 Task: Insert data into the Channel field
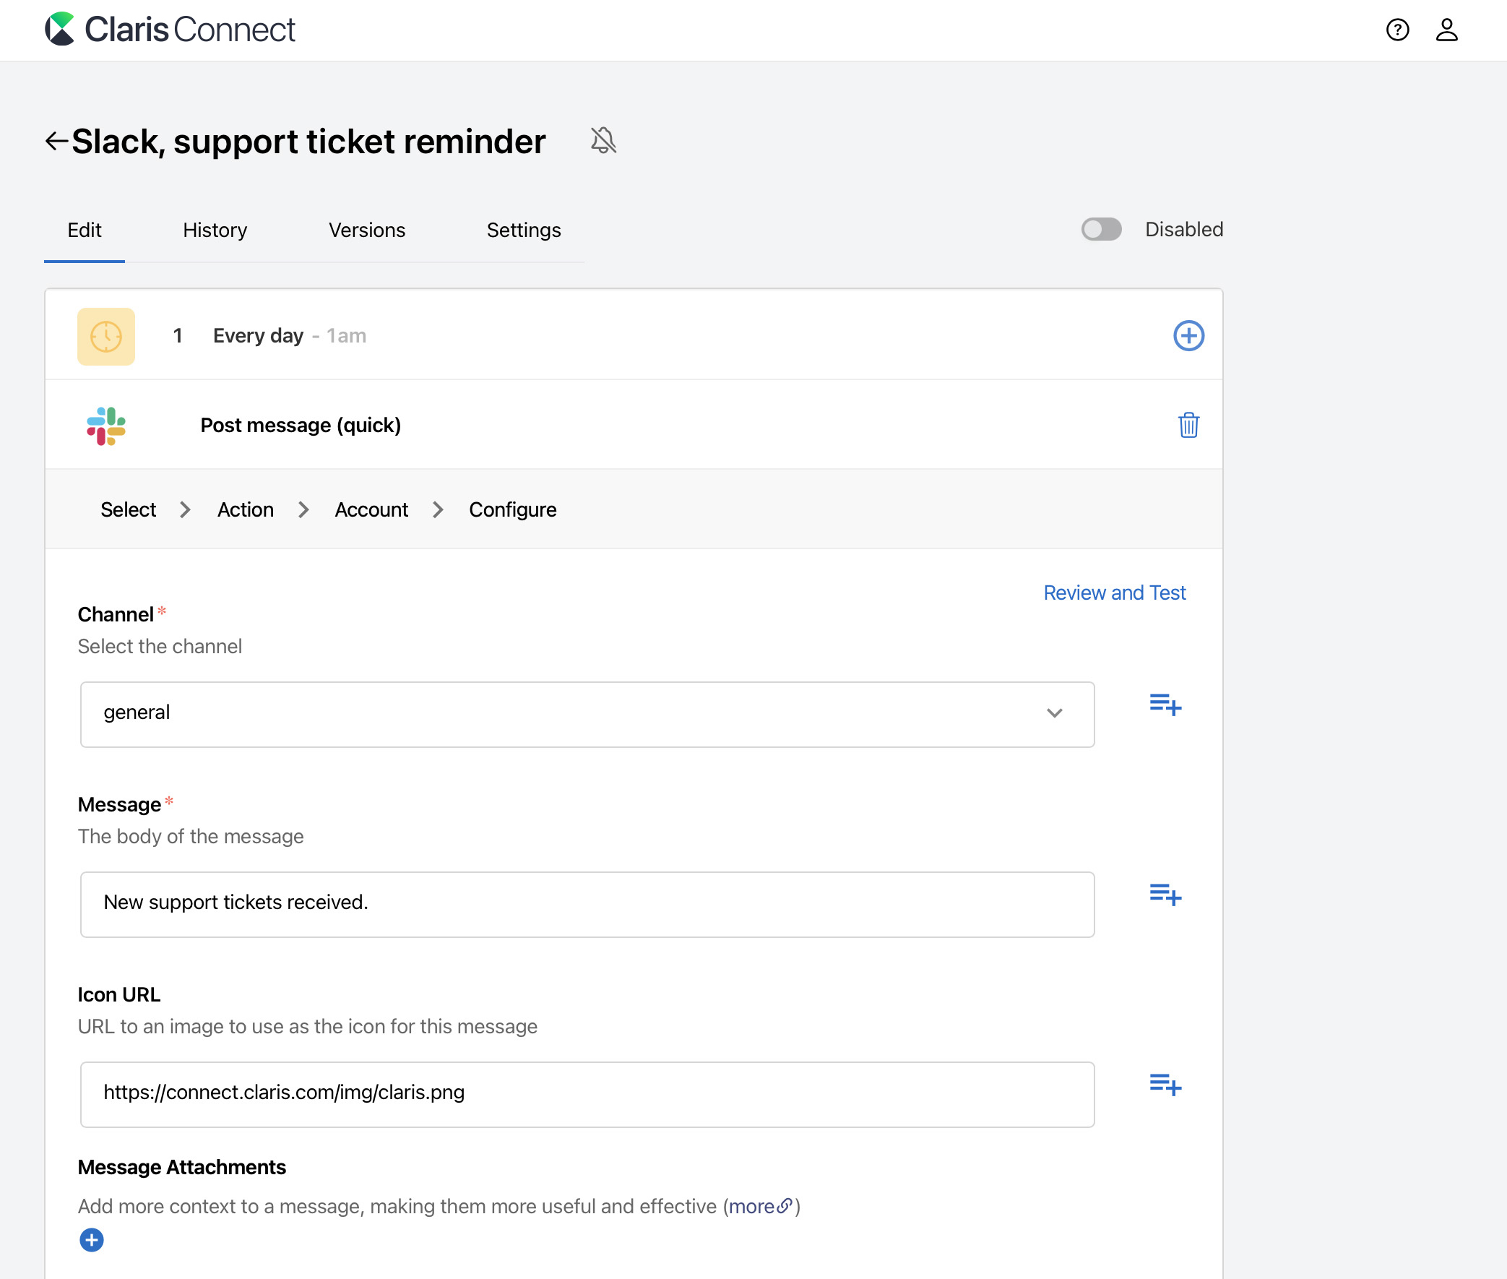coord(1165,704)
